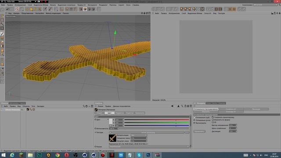Screen dimensions: 281x158
Task: Toggle viewport maximize icon at viewport corner
Action: (149, 13)
